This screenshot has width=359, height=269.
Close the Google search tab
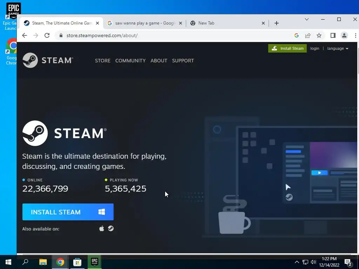pos(181,23)
